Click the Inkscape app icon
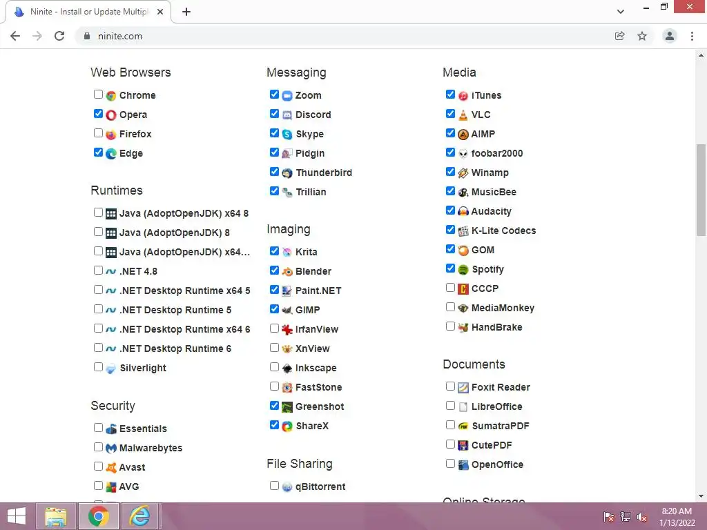The image size is (707, 530). click(x=287, y=369)
